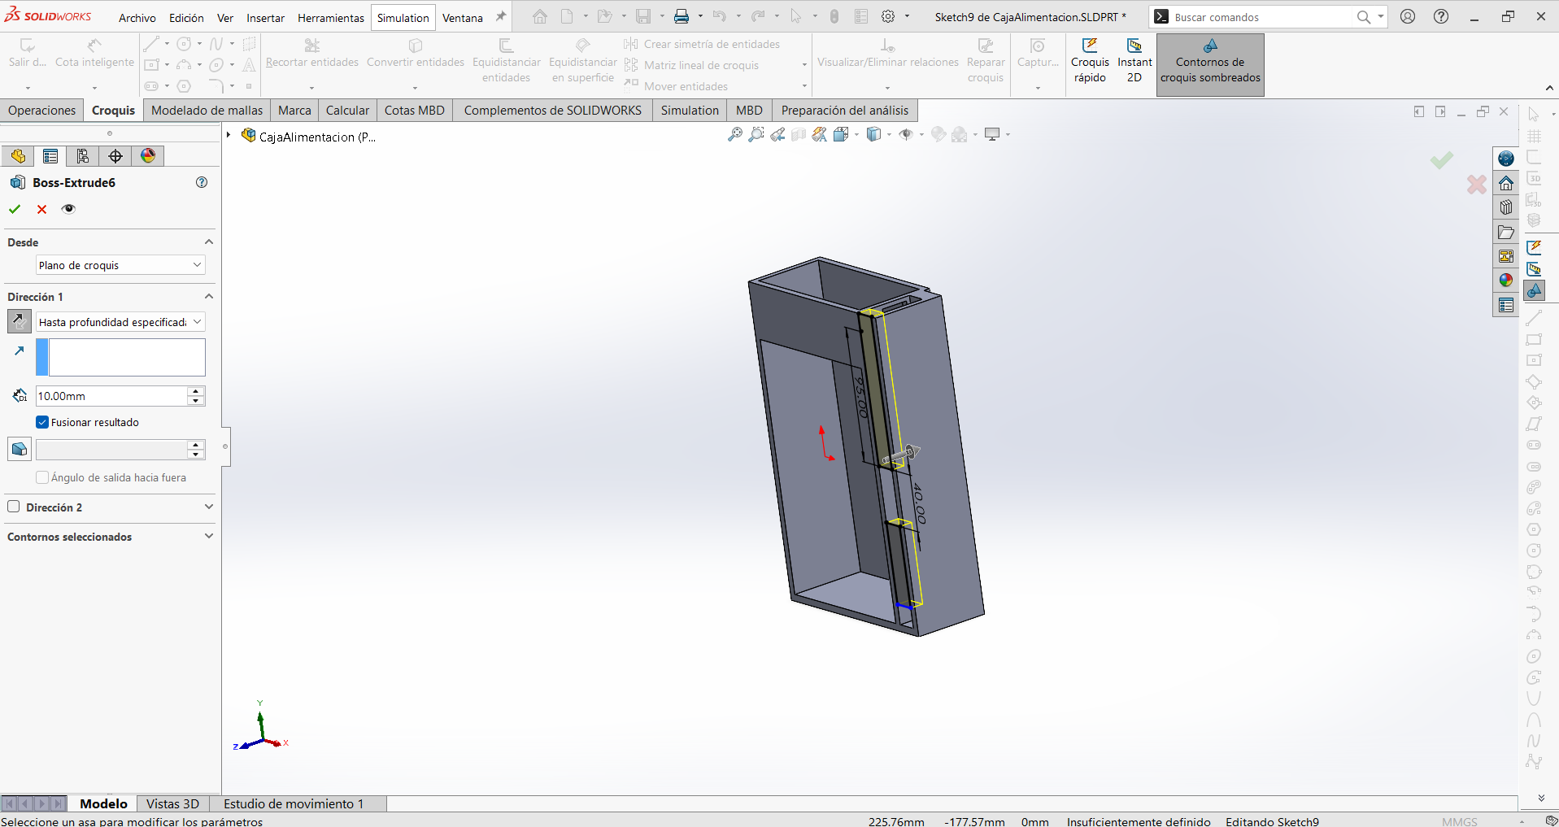
Task: Open display style icon in viewport toolbar
Action: [x=874, y=134]
